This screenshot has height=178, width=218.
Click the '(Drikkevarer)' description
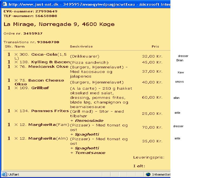(x=85, y=56)
